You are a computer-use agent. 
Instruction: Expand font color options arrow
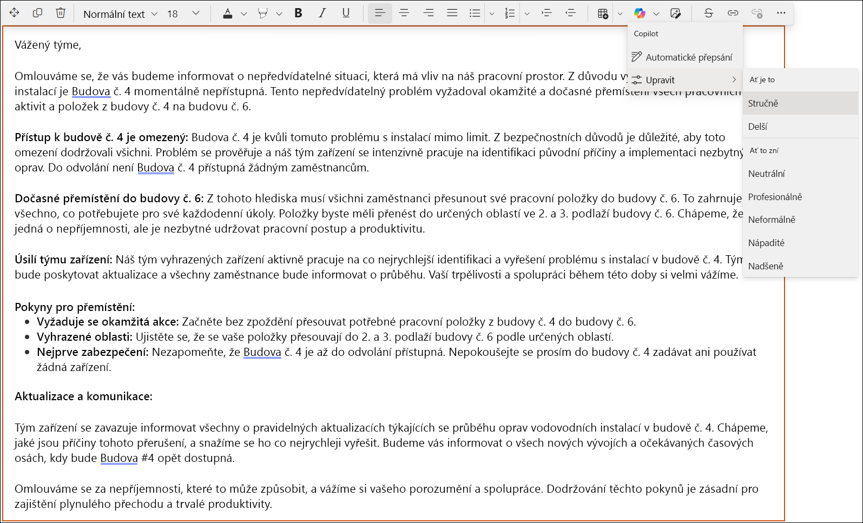click(x=243, y=14)
